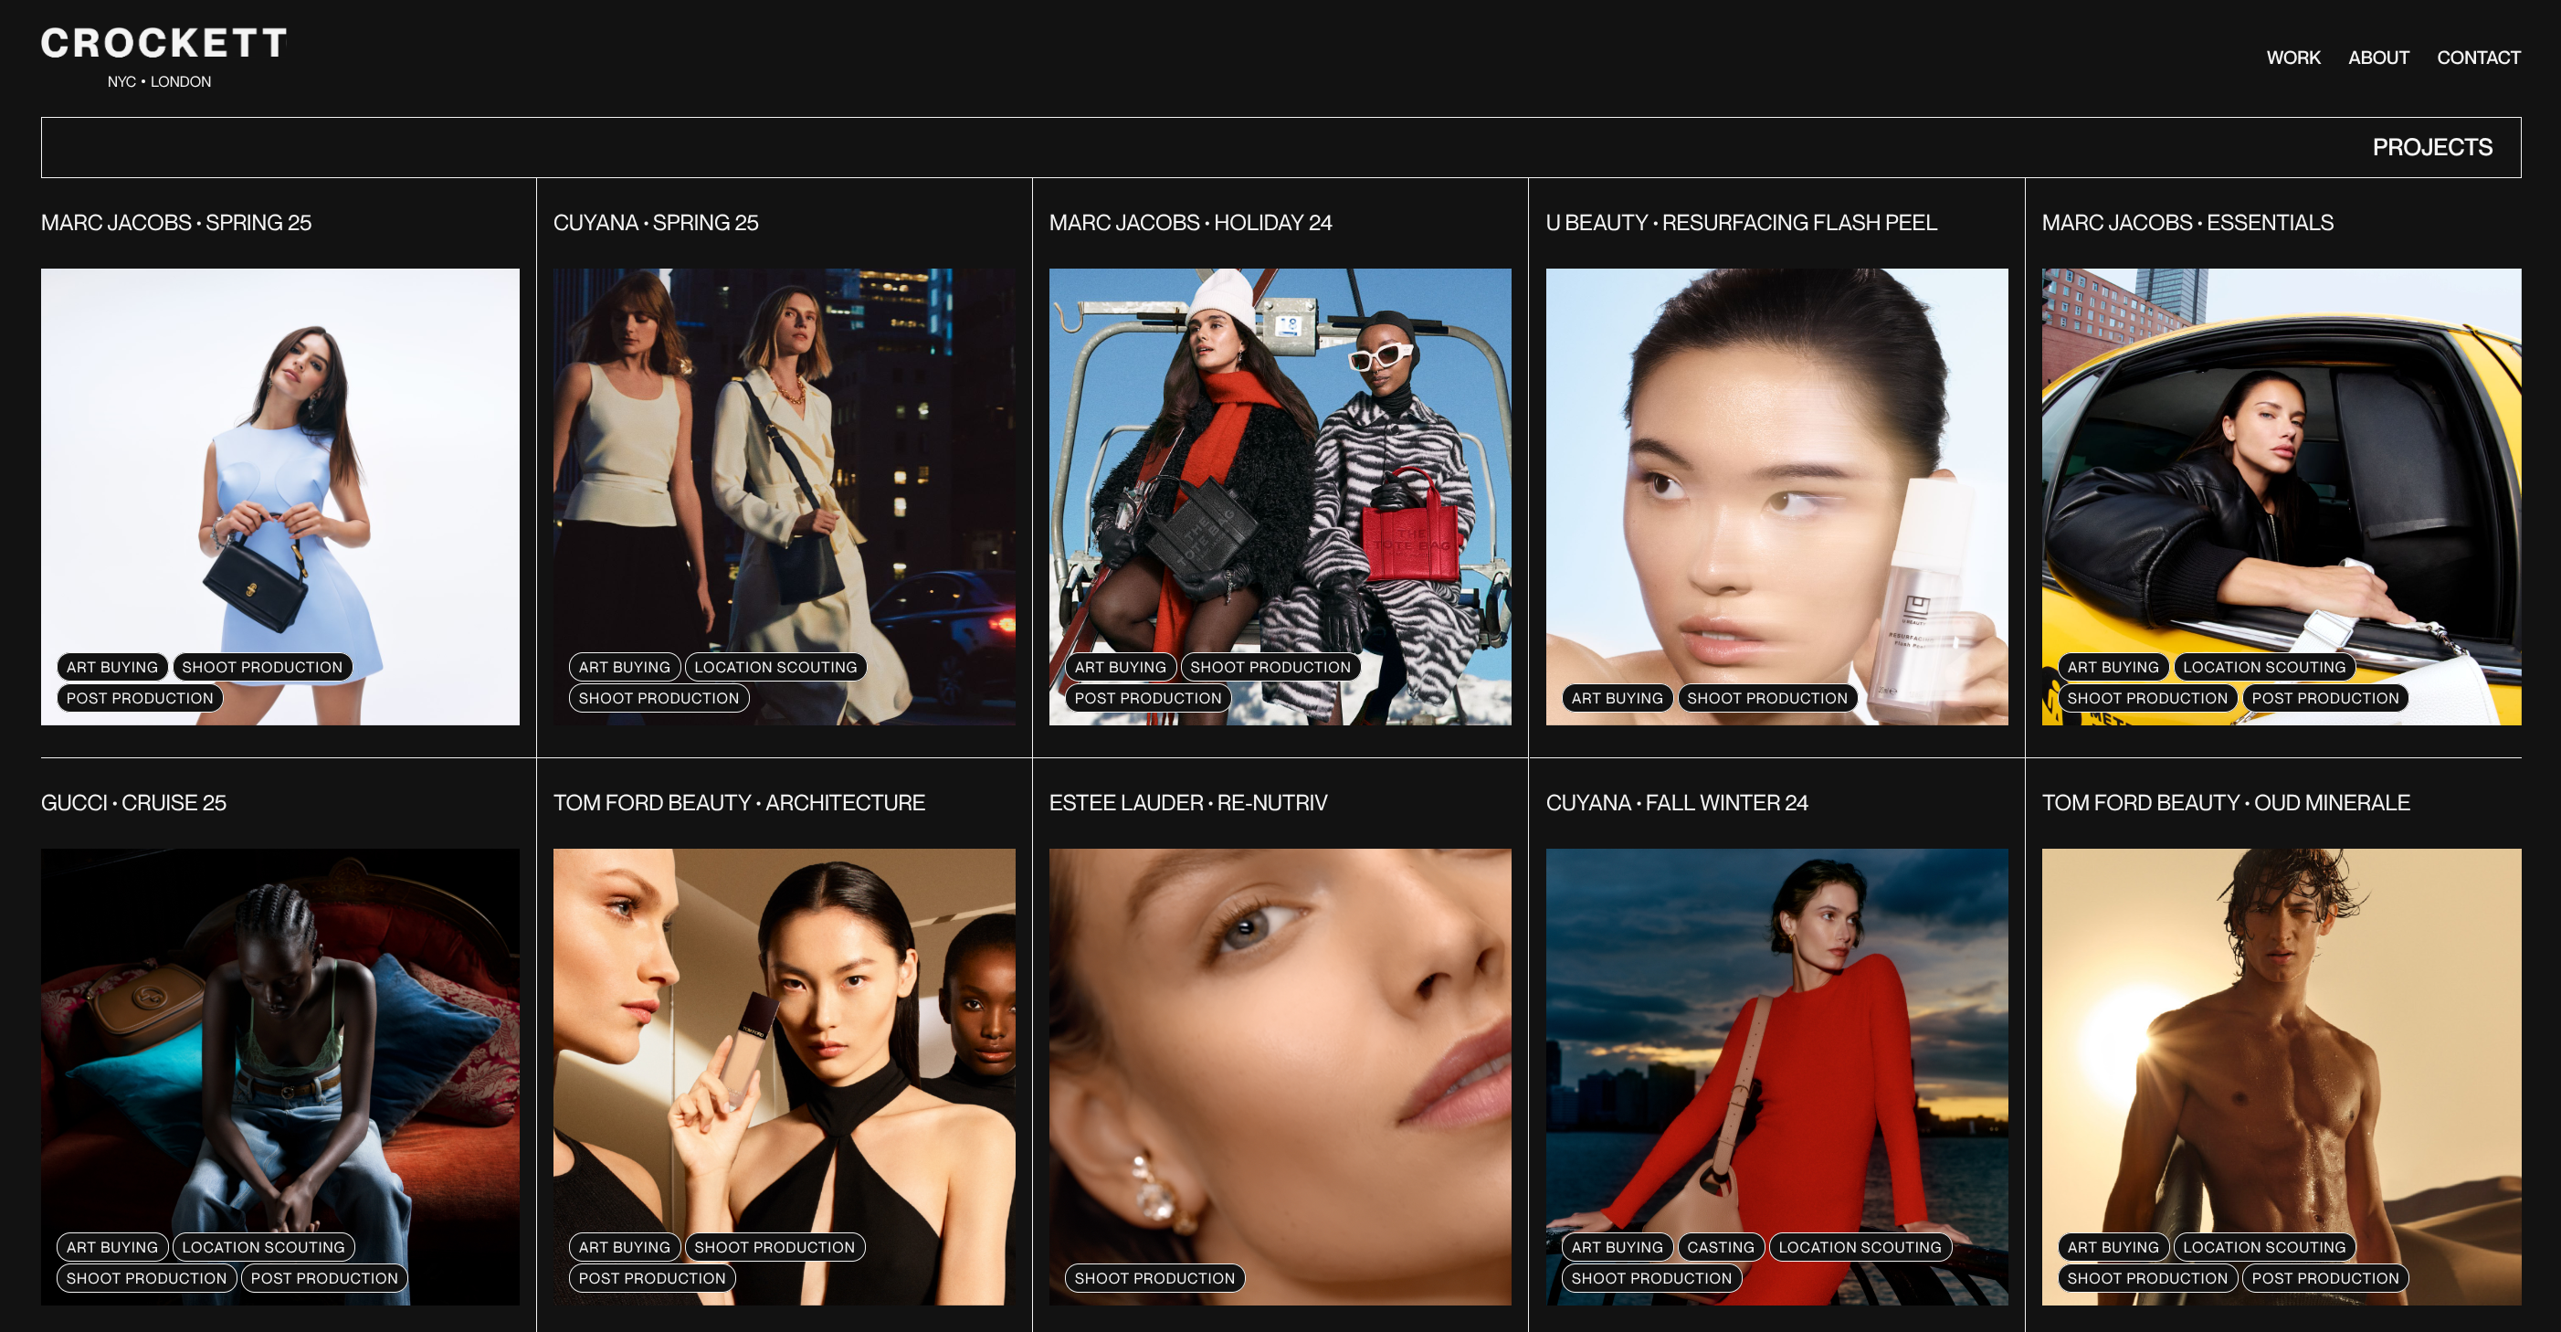Click Art Buying tag on Gucci Cruise 25
This screenshot has height=1332, width=2561.
(112, 1247)
